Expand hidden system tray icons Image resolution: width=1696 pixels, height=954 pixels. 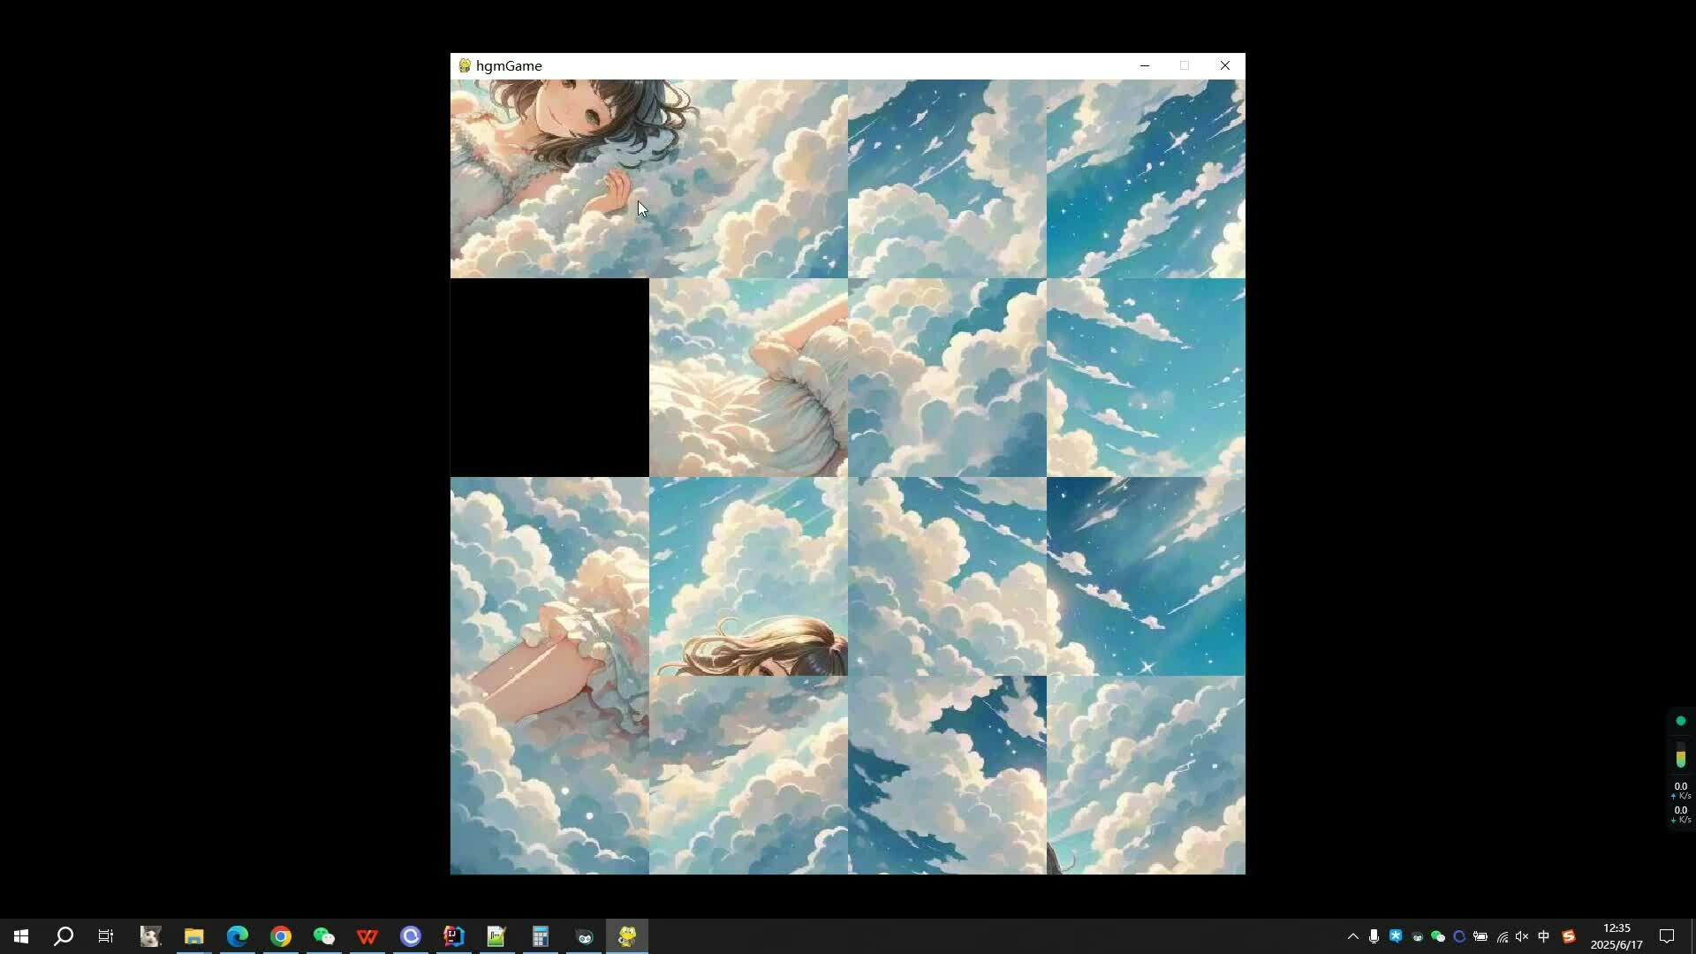pyautogui.click(x=1352, y=936)
